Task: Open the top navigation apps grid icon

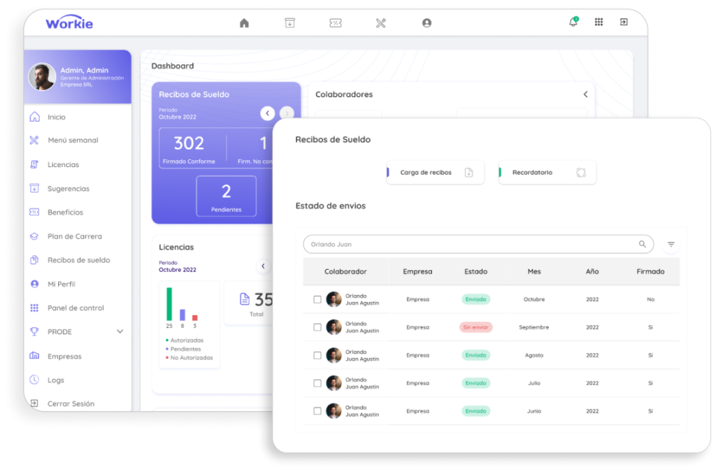Action: click(599, 22)
